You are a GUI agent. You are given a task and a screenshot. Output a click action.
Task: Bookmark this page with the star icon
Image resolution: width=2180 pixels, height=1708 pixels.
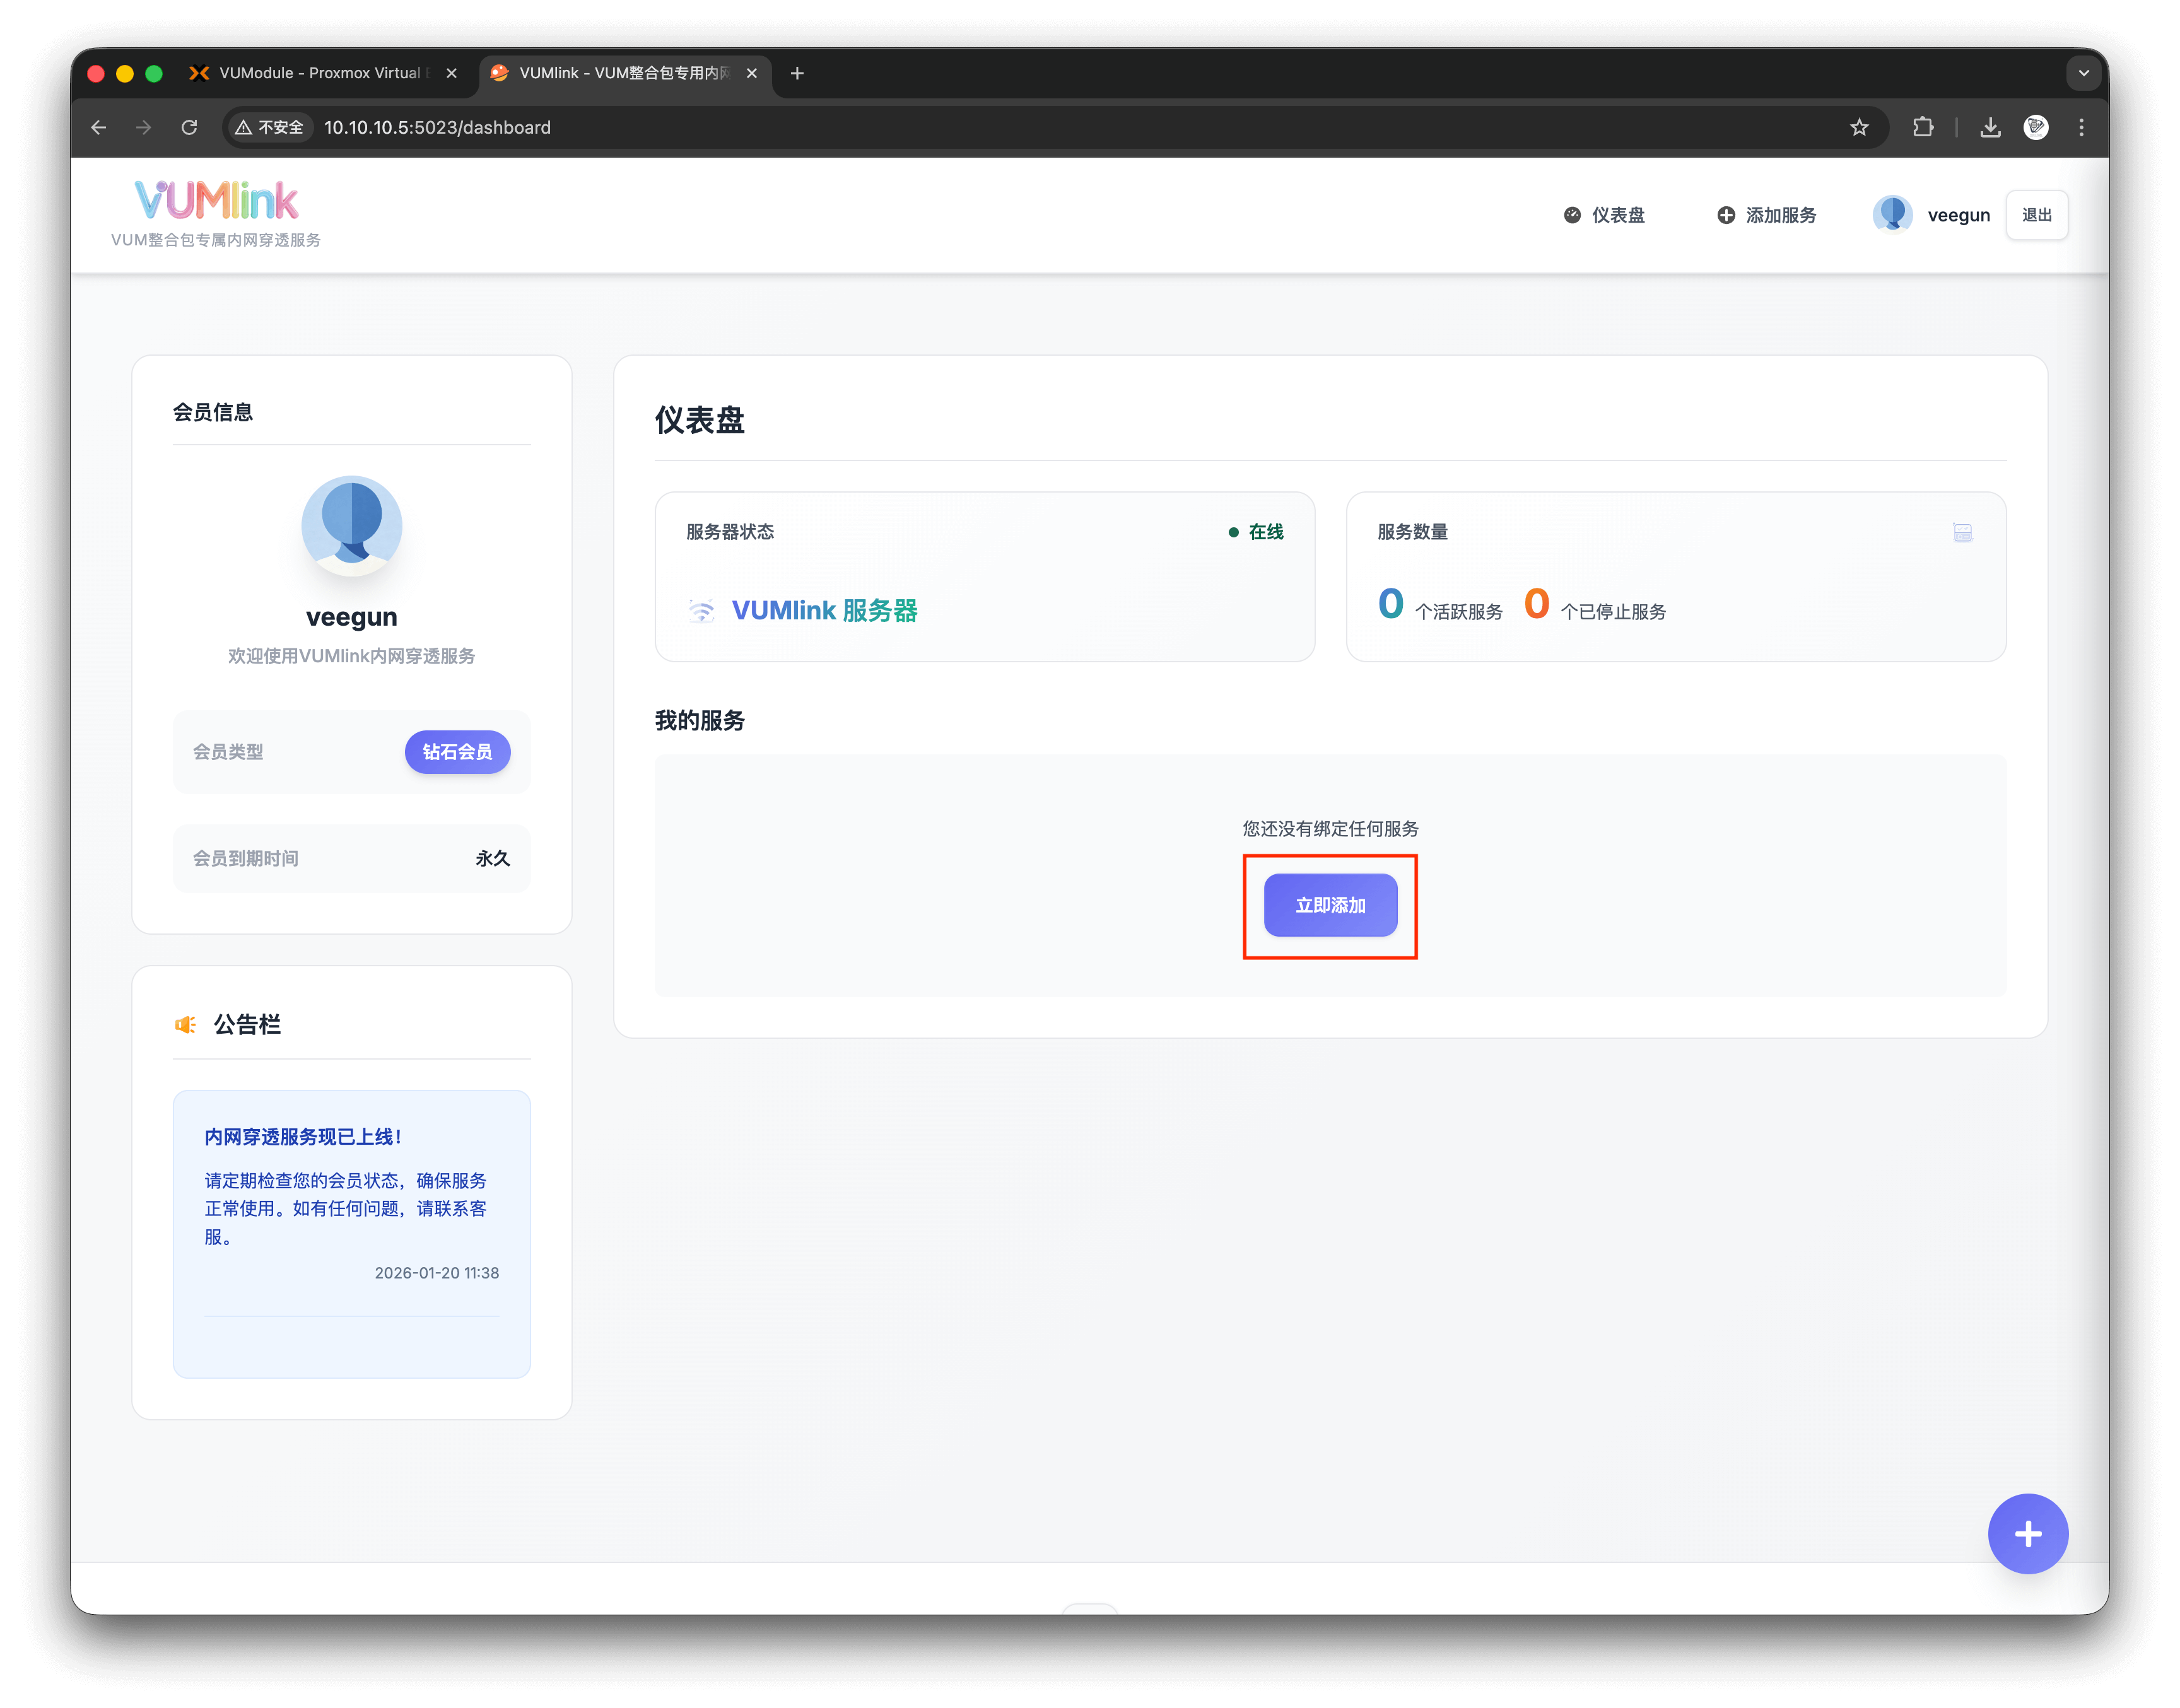coord(1859,127)
